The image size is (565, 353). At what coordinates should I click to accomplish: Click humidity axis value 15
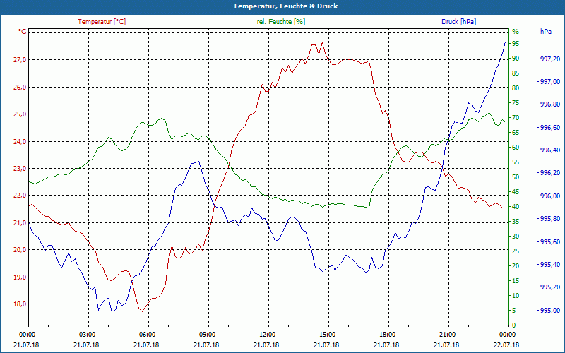(516, 280)
